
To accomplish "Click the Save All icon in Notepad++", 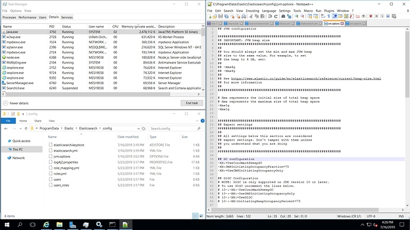I will [x=226, y=16].
